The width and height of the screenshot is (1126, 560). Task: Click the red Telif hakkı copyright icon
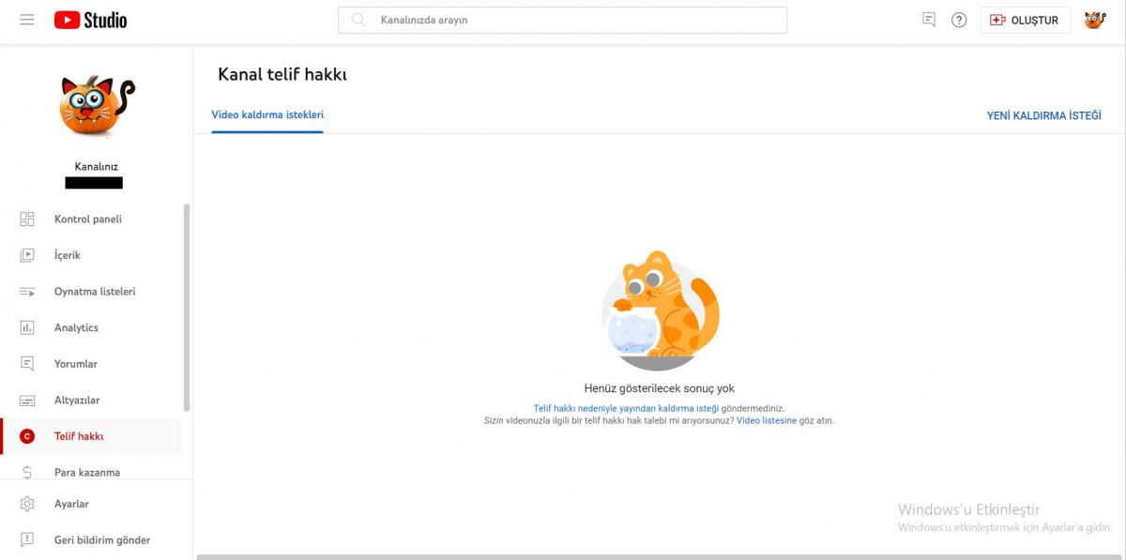27,436
